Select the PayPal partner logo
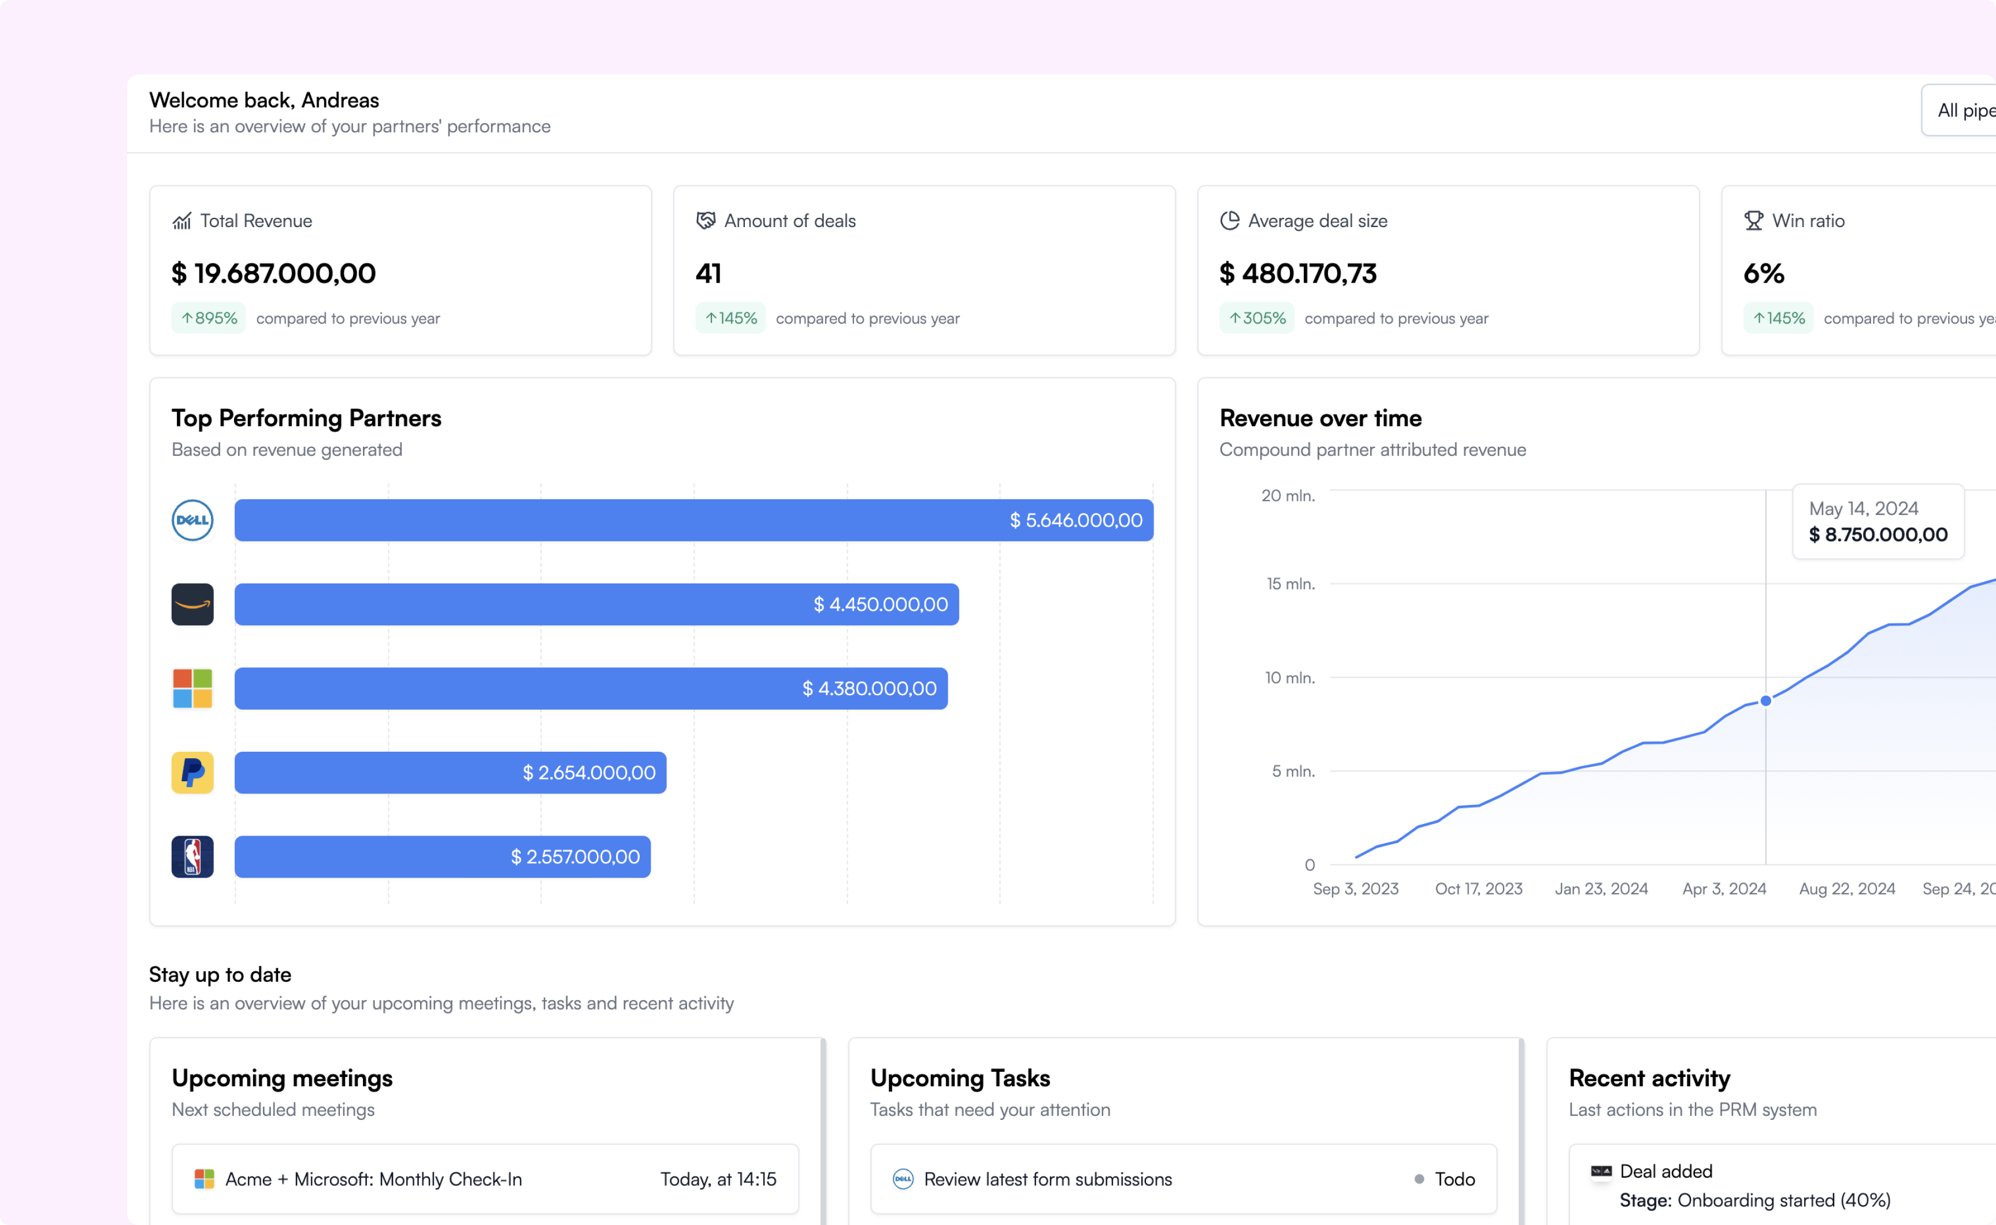This screenshot has width=1996, height=1225. [x=193, y=773]
